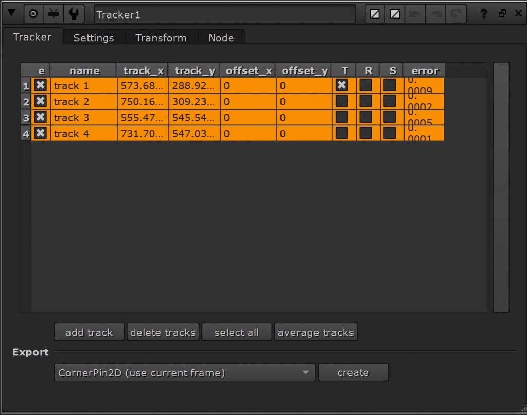Click the undo arrow icon

tap(415, 14)
